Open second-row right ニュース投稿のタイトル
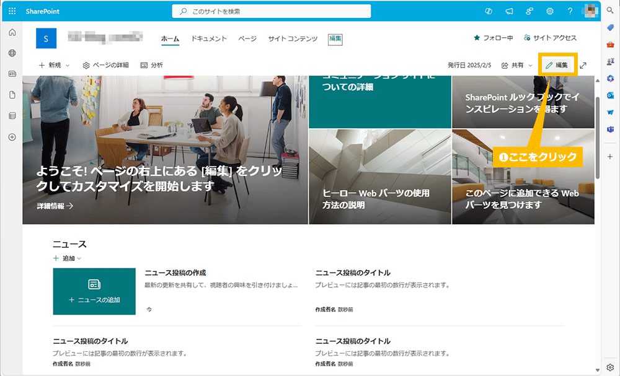Viewport: 620px width, 376px height. coord(353,341)
